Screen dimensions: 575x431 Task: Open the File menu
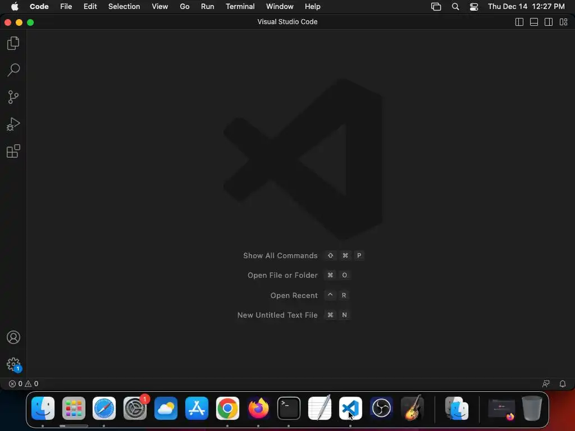click(66, 7)
